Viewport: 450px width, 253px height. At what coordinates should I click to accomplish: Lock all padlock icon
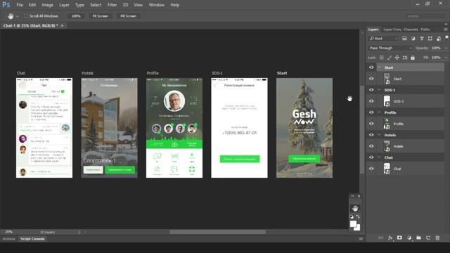pyautogui.click(x=413, y=58)
